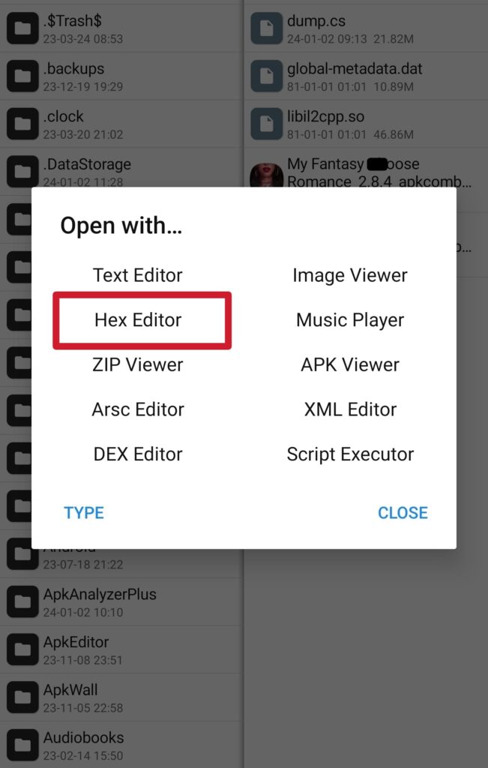Viewport: 488px width, 768px height.
Task: Tap the My Fantasy Romance APK thumbnail
Action: pyautogui.click(x=267, y=175)
